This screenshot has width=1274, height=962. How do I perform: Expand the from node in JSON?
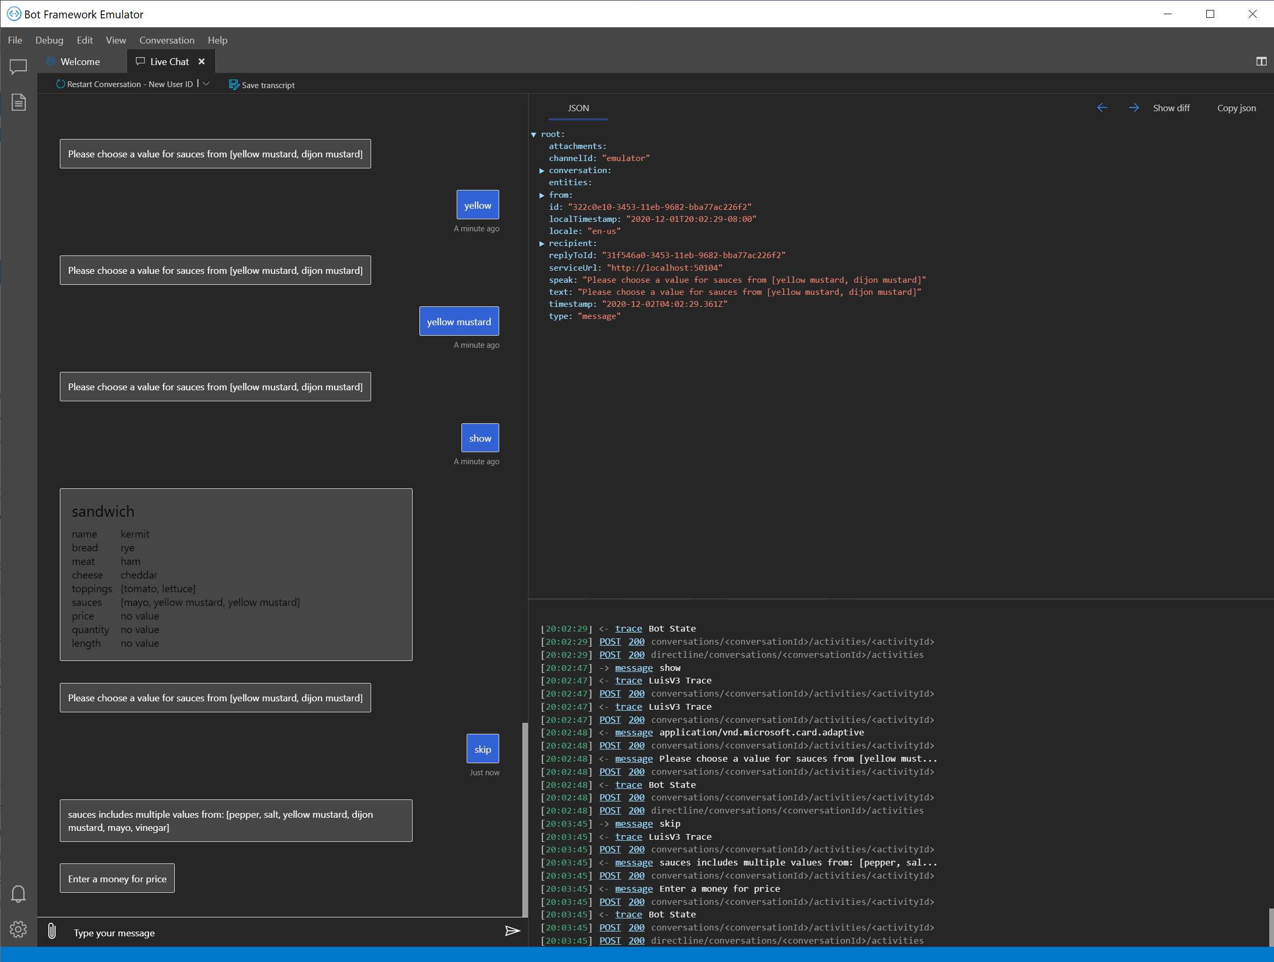point(542,196)
